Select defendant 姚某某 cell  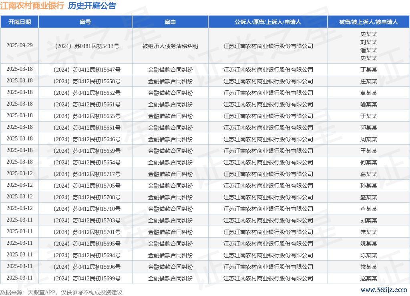(368, 244)
